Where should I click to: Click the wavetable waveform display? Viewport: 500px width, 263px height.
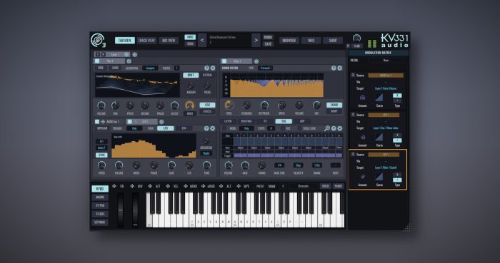137,85
